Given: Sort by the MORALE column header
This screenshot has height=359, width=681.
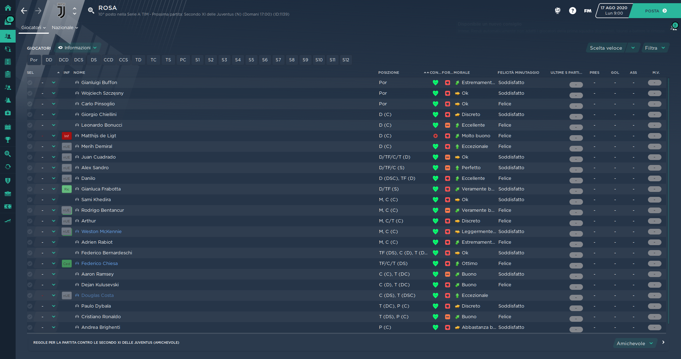Looking at the screenshot, I should pyautogui.click(x=461, y=72).
